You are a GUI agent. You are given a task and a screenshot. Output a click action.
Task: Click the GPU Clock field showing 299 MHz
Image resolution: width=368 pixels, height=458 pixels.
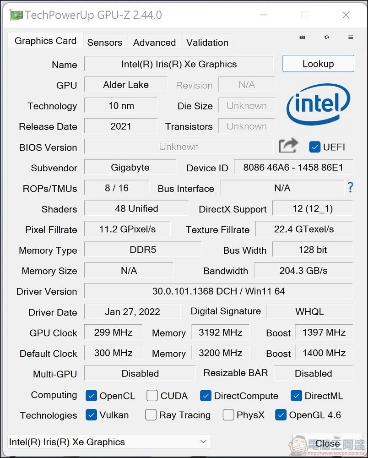[113, 332]
